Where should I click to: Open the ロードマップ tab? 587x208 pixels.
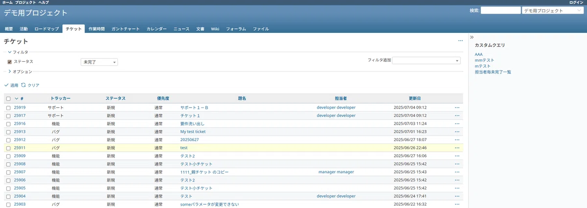pos(46,29)
